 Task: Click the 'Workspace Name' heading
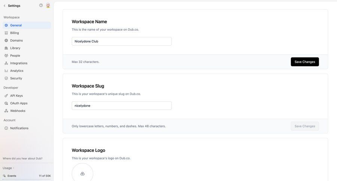(89, 22)
